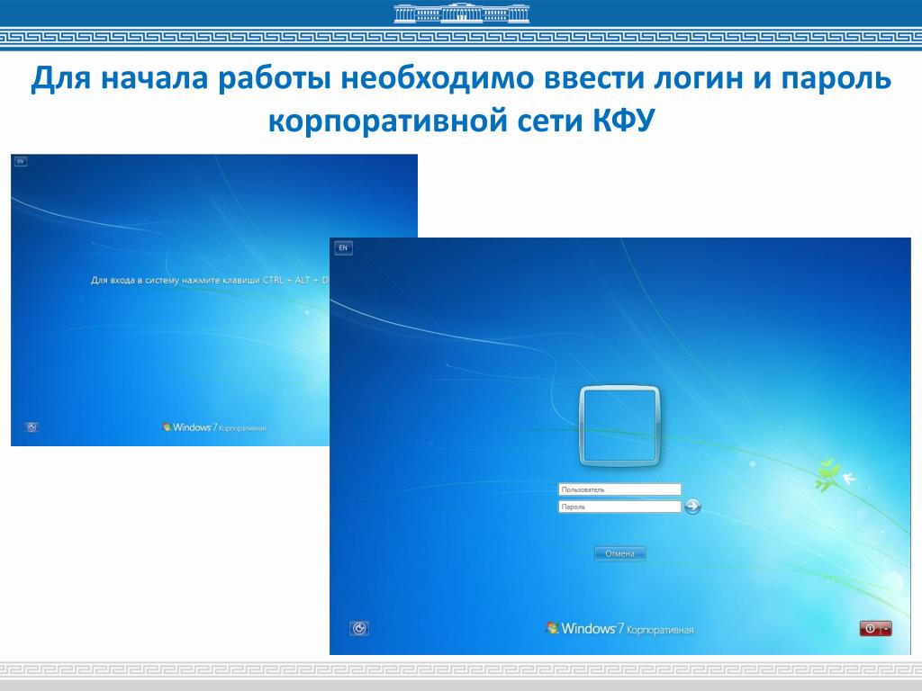Click EN indicator on the Ctrl+Alt+Del screen
Viewport: 922px width, 691px height.
pyautogui.click(x=21, y=161)
